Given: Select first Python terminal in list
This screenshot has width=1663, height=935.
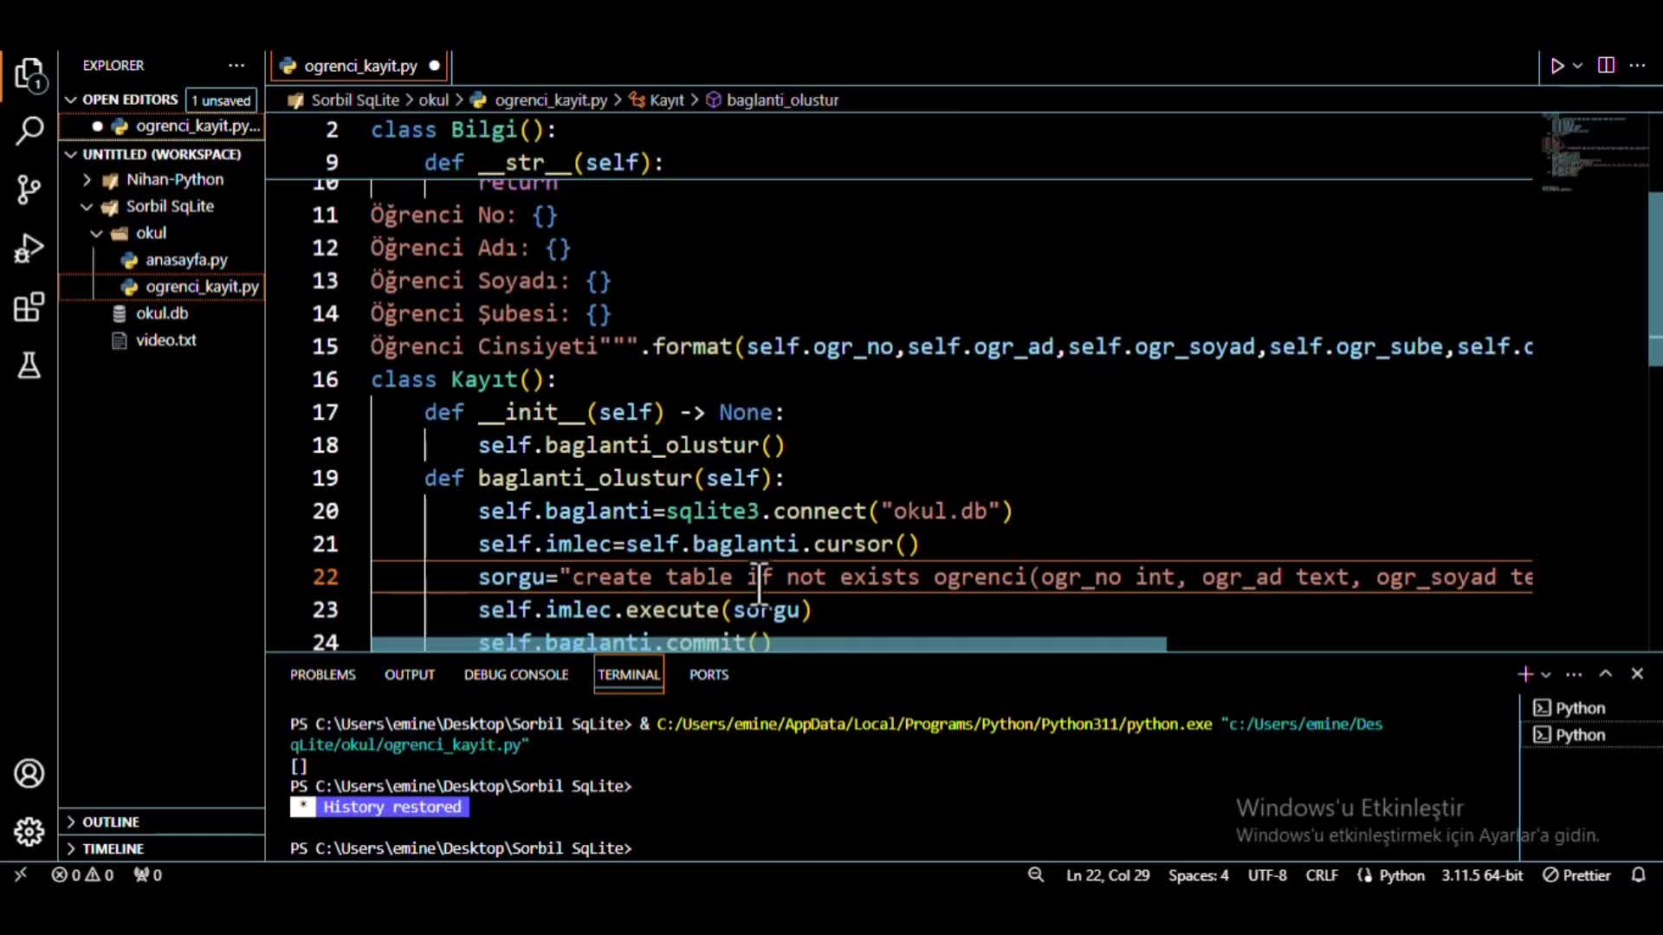Looking at the screenshot, I should [1590, 708].
